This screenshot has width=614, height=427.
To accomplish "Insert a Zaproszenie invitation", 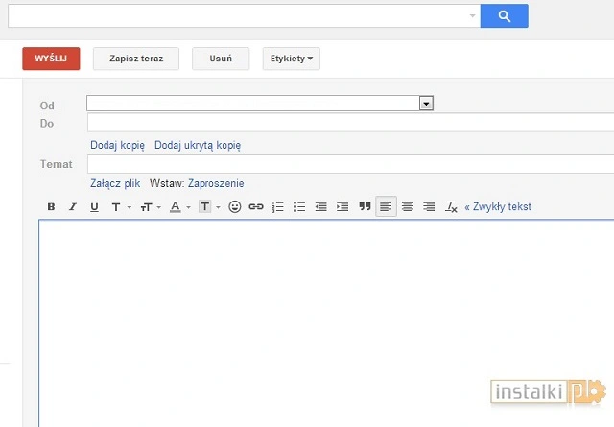I will pyautogui.click(x=216, y=183).
